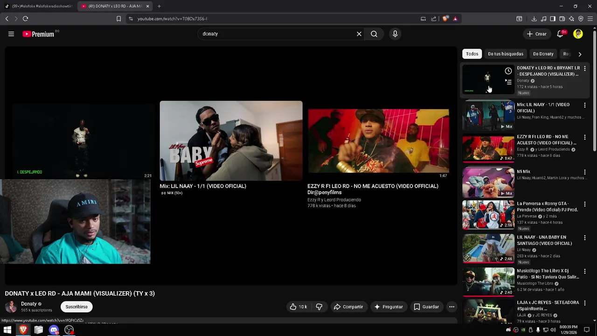Open Brave Rewards triangle icon

point(455,19)
